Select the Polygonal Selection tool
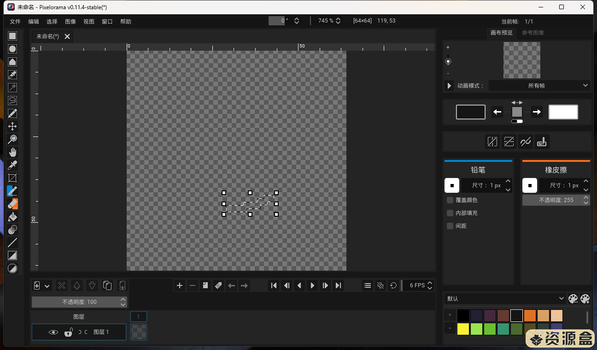This screenshot has height=350, width=597. [x=12, y=62]
